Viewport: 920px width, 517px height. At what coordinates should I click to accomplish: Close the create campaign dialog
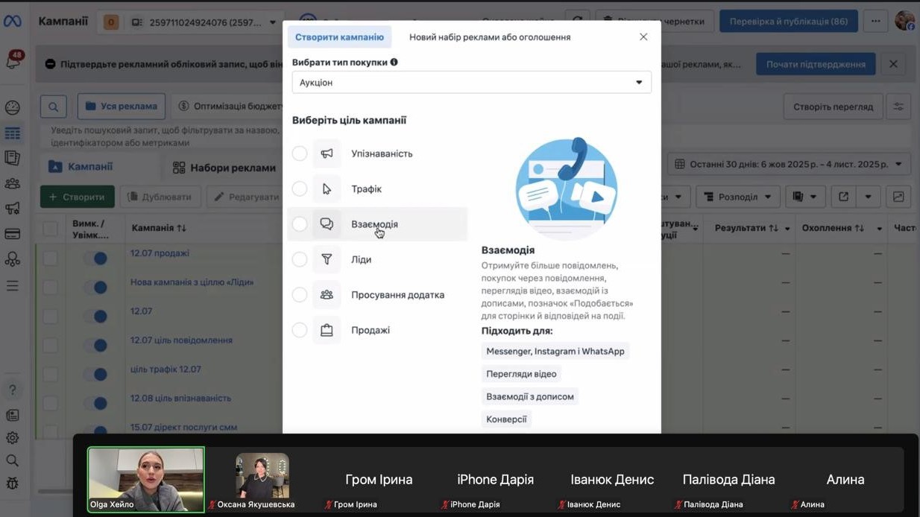pyautogui.click(x=643, y=37)
